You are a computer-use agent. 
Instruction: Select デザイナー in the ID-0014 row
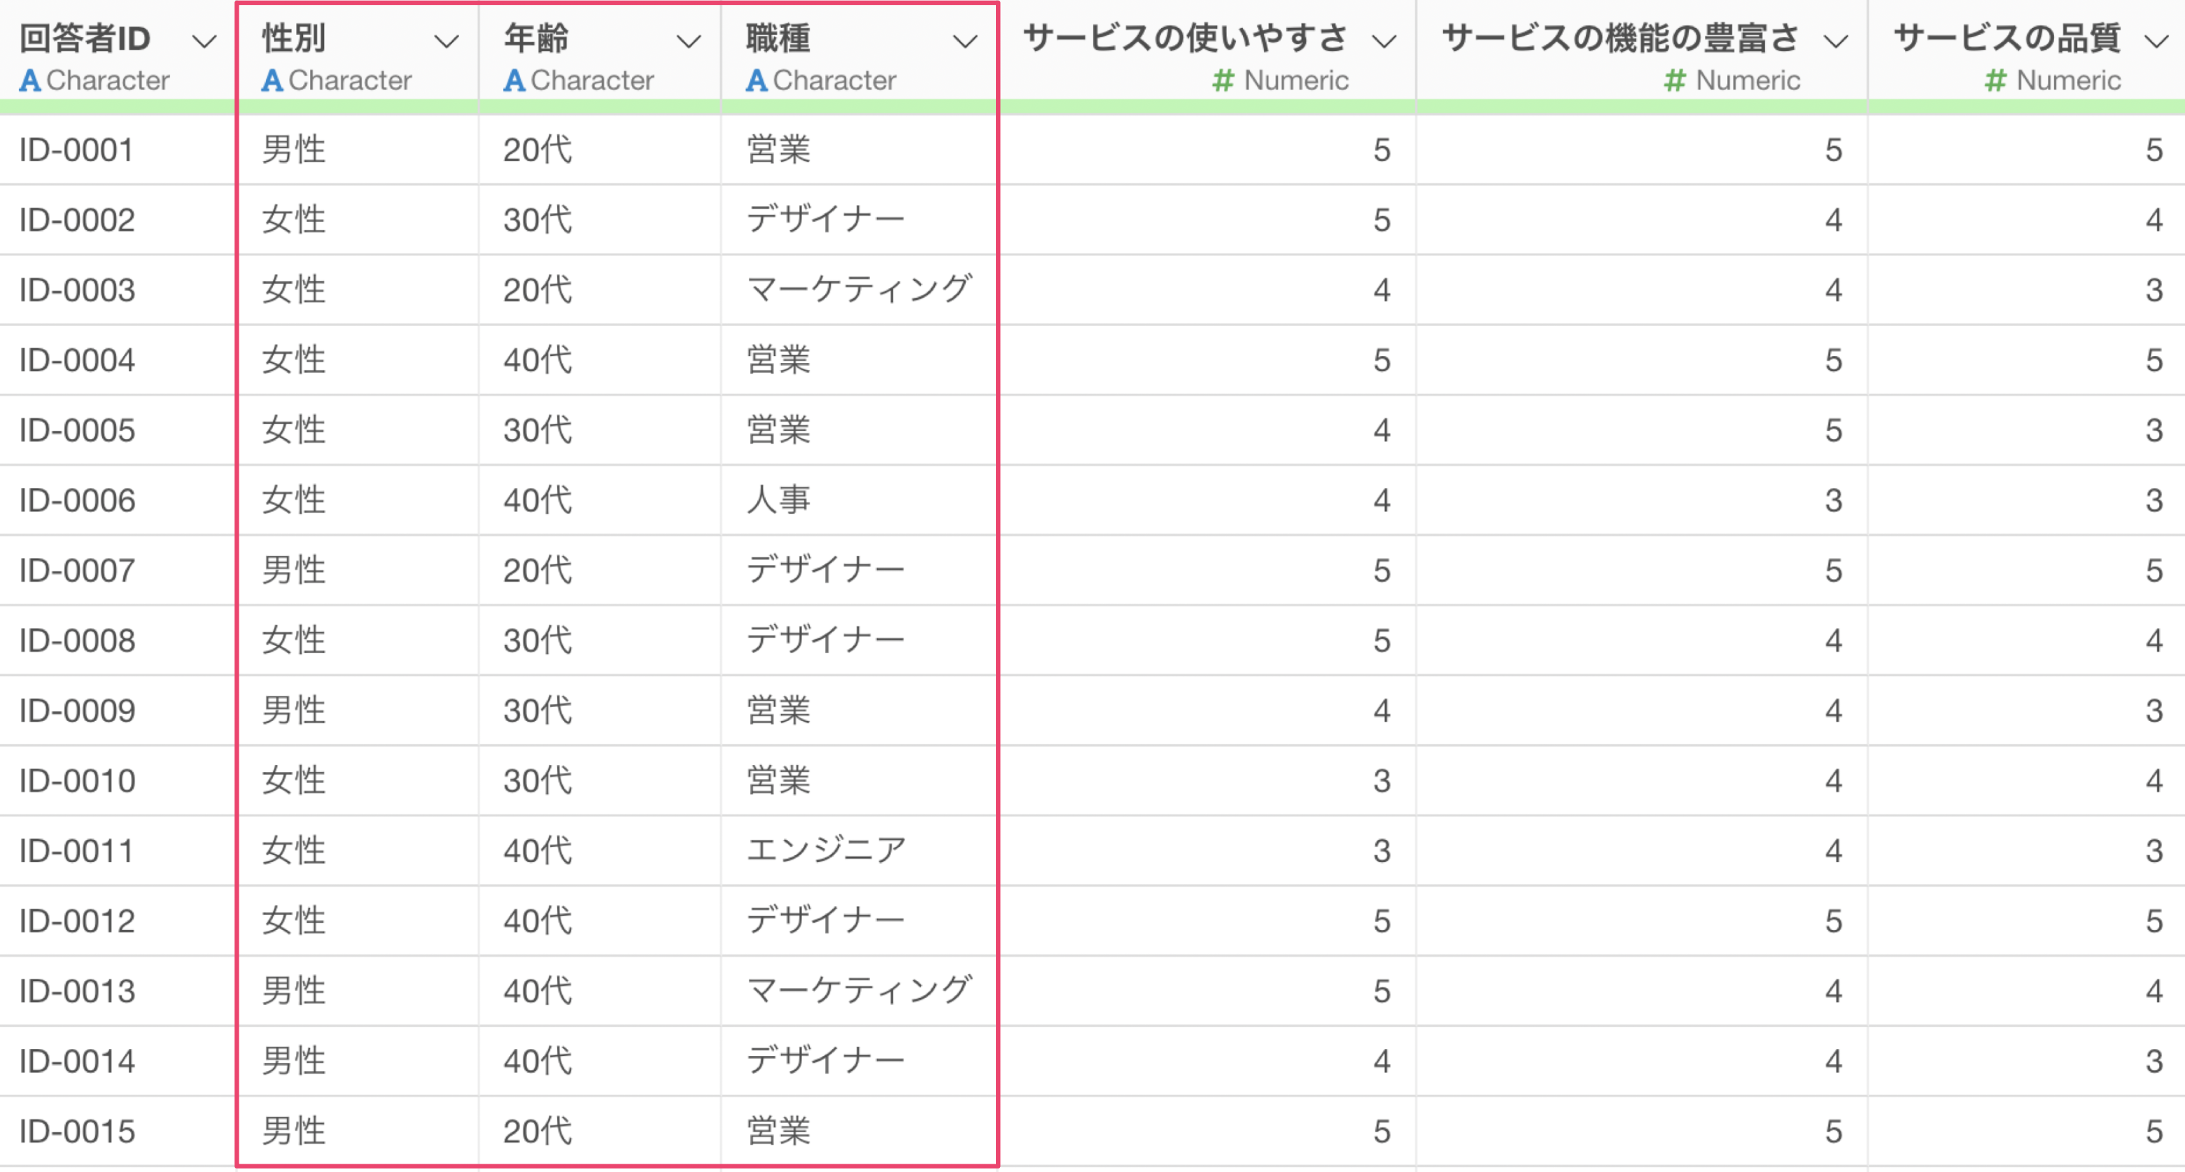pos(826,1061)
